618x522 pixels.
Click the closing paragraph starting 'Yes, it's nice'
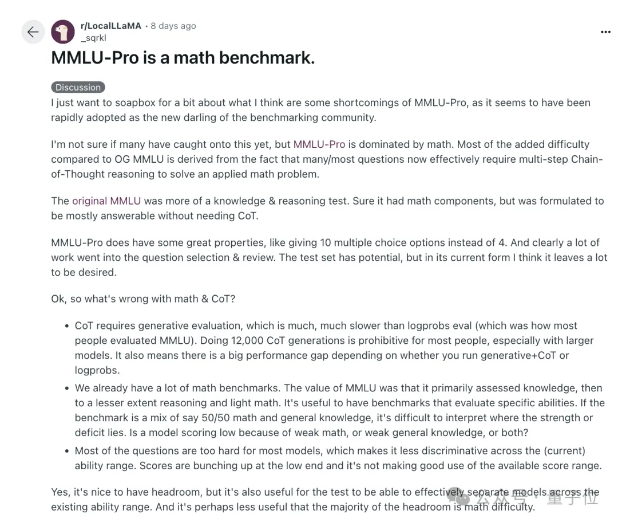[325, 500]
